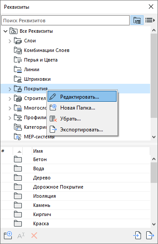Expand the Слои folder

pyautogui.click(x=10, y=41)
